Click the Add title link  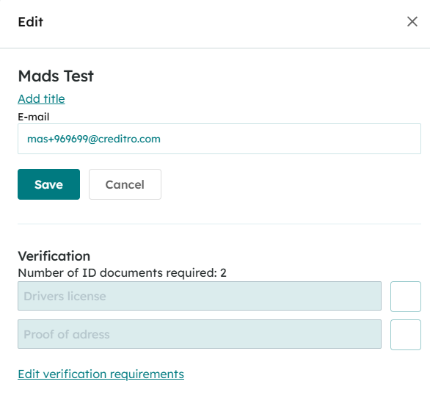41,98
